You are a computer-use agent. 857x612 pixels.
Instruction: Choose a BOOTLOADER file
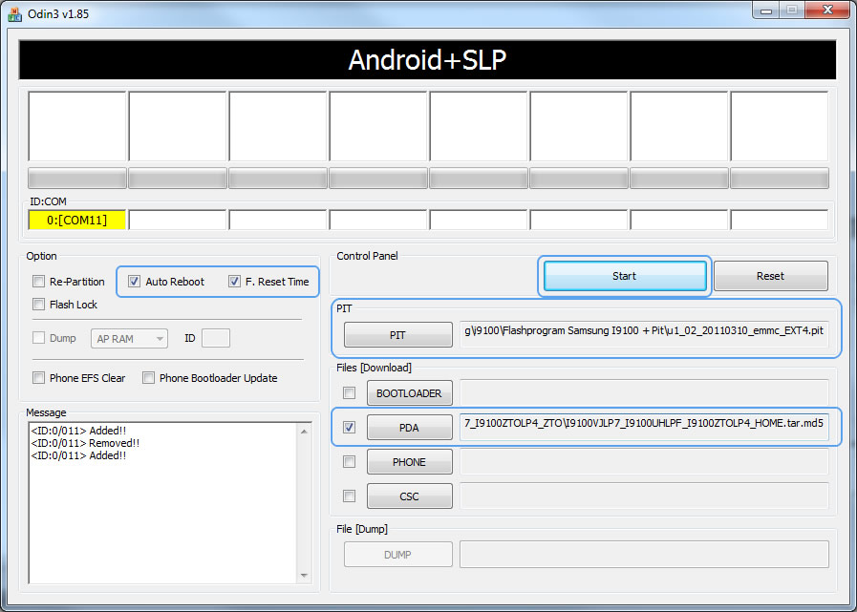pos(409,393)
